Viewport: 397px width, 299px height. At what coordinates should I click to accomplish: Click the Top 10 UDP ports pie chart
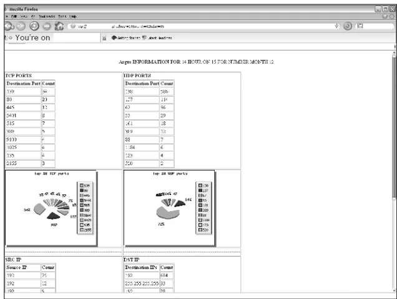[169, 208]
